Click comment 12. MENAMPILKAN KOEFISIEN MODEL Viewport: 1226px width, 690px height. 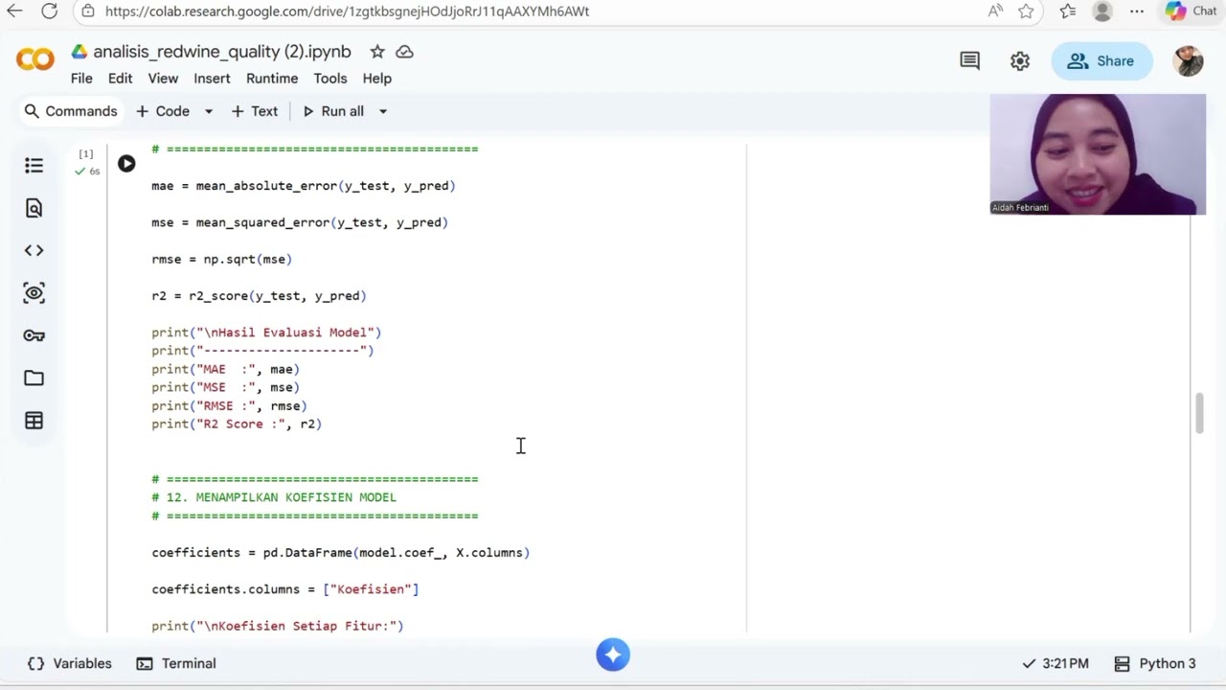coord(274,497)
